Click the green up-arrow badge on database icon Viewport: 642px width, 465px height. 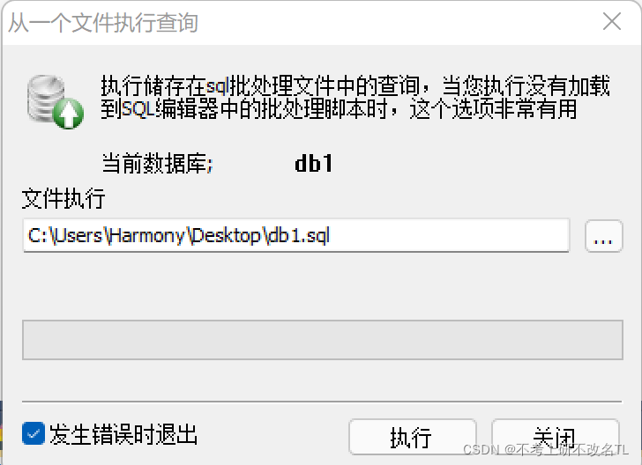(69, 114)
